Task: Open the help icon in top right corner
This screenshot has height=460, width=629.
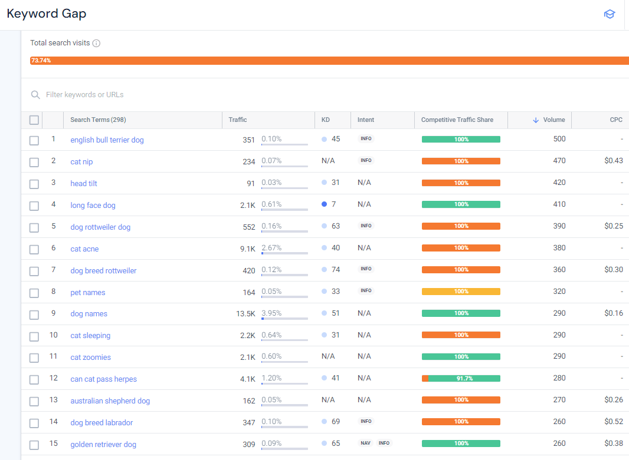Action: [x=609, y=14]
